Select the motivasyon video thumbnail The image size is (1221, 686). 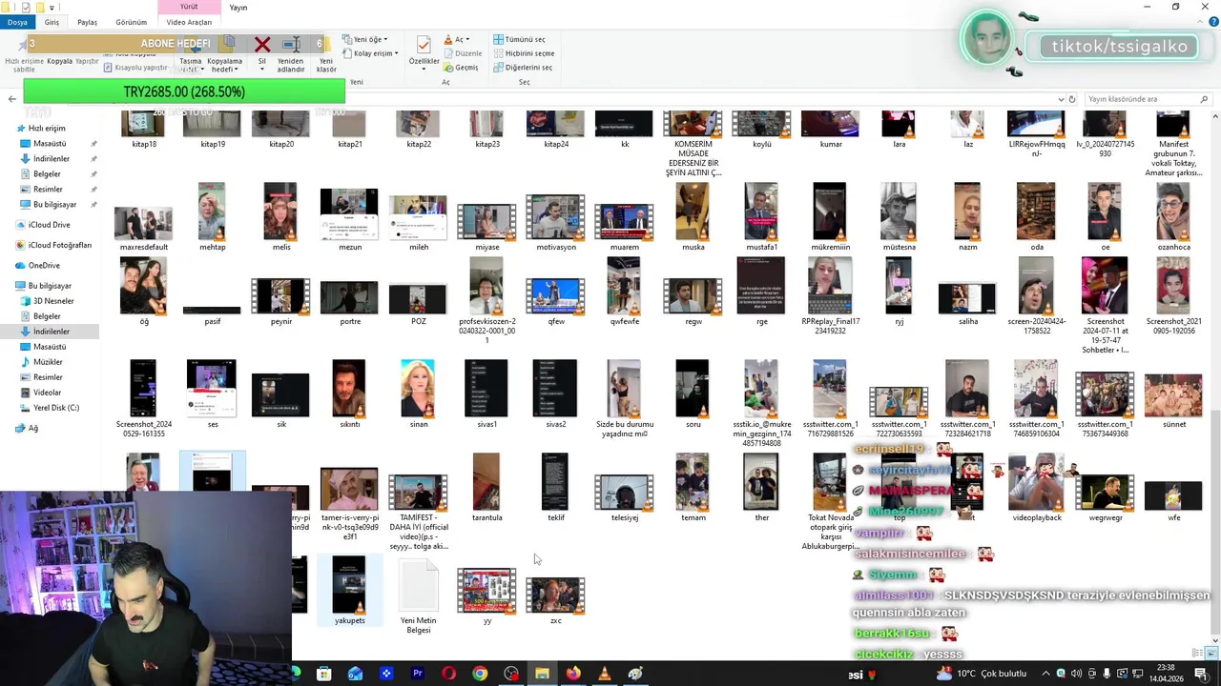(555, 216)
